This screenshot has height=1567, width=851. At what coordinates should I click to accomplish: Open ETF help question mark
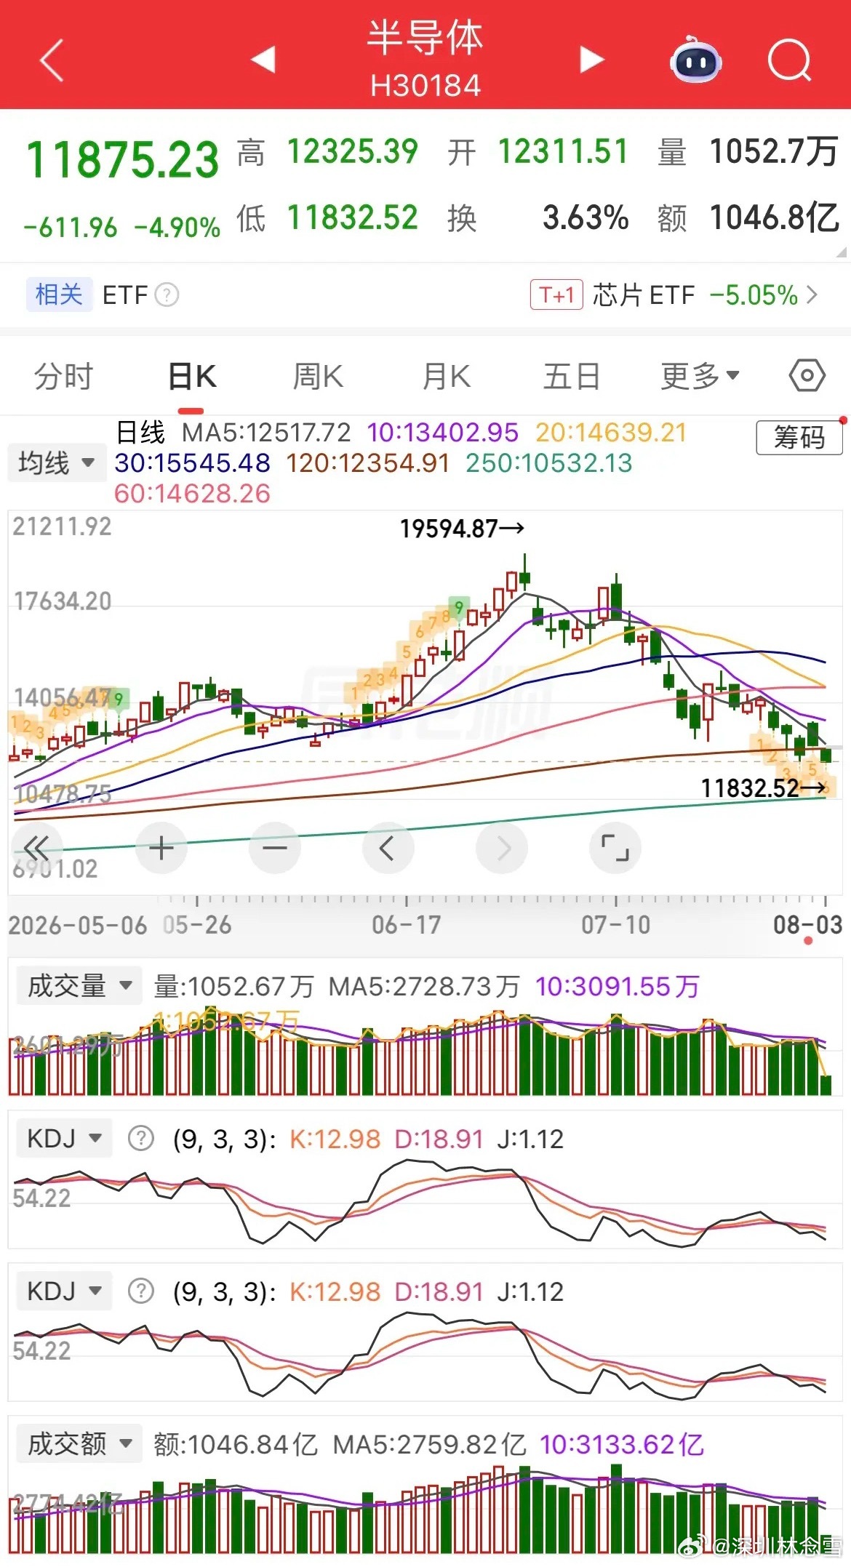click(x=167, y=295)
